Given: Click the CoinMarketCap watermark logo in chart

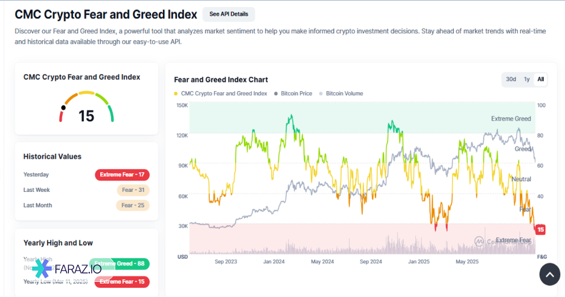Looking at the screenshot, I should (x=480, y=241).
